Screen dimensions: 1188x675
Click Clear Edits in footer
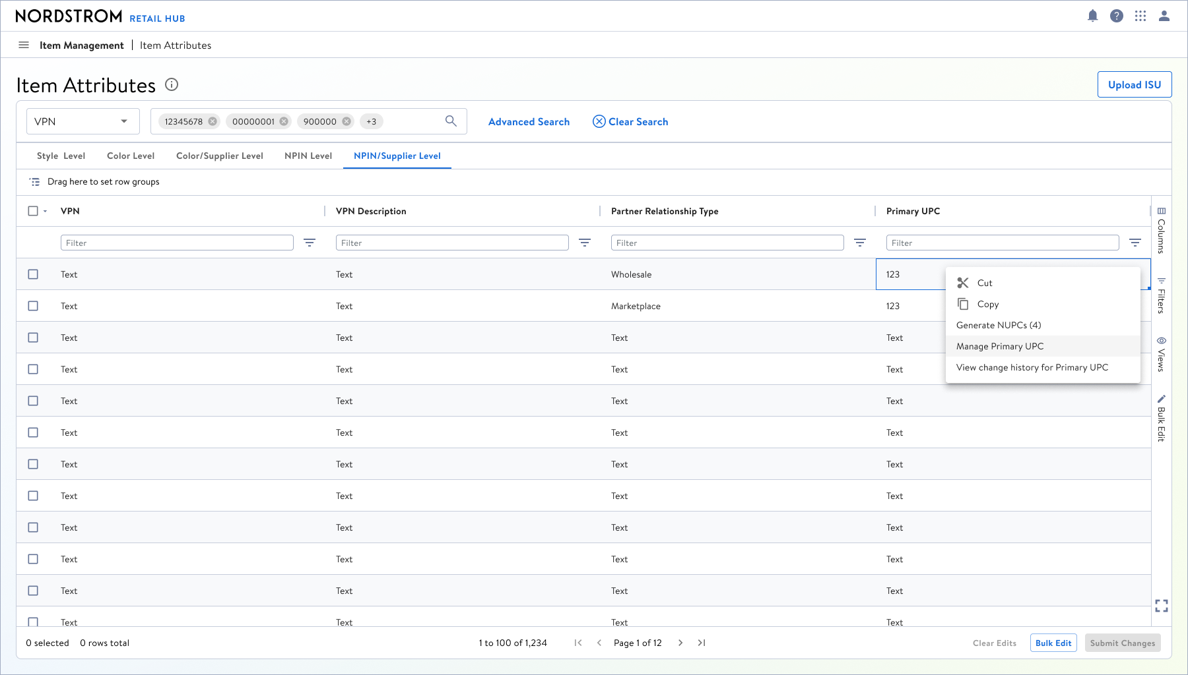tap(995, 643)
